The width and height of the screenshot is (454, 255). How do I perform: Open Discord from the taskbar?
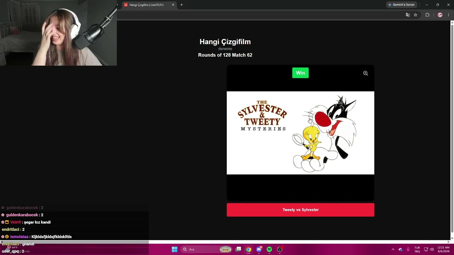point(259,249)
